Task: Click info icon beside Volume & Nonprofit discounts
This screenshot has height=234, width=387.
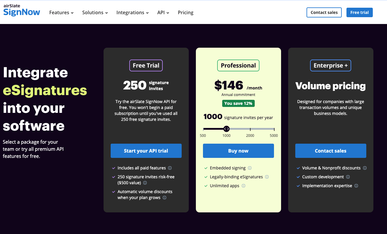Action: click(x=365, y=168)
